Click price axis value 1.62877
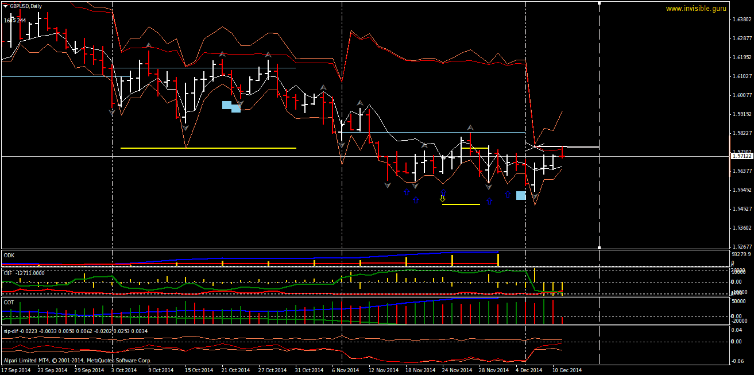Screen dimensions: 754x375 click(743, 38)
